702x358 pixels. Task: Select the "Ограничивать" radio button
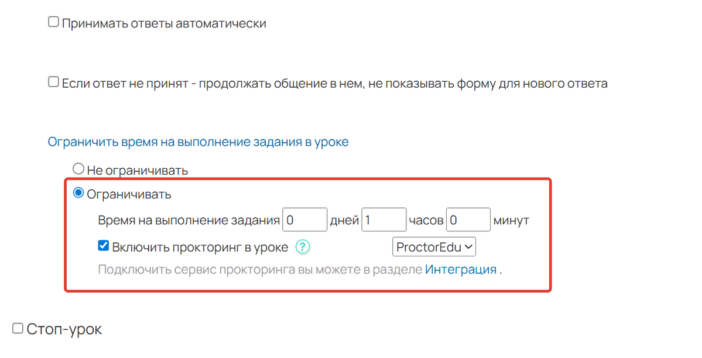point(78,193)
